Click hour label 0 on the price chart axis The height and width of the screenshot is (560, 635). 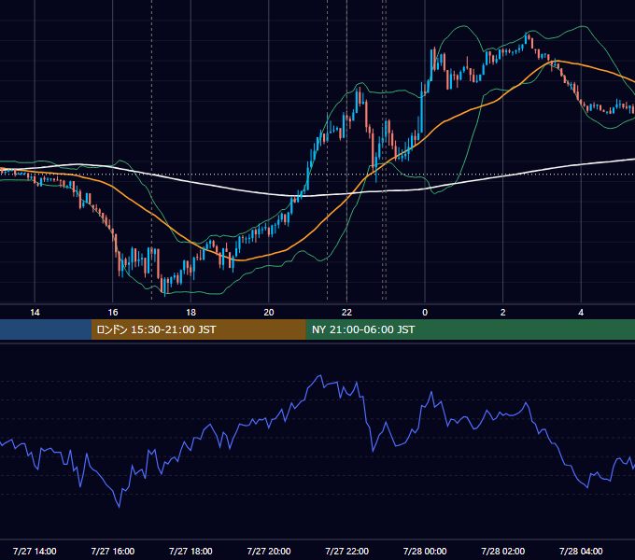[x=425, y=313]
